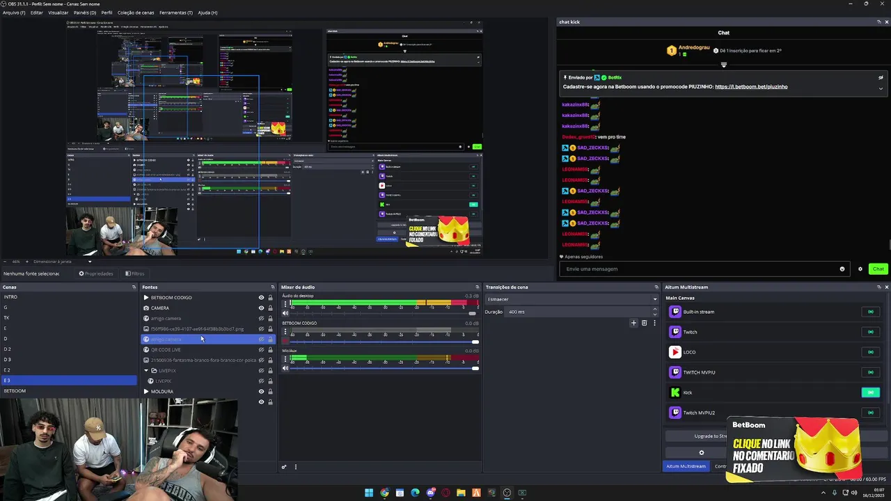The width and height of the screenshot is (891, 501).
Task: Add a scene transition plus icon
Action: click(x=633, y=323)
